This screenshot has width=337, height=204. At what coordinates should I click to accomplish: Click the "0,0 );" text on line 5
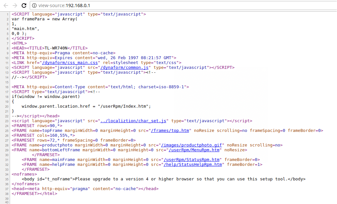tap(19, 34)
